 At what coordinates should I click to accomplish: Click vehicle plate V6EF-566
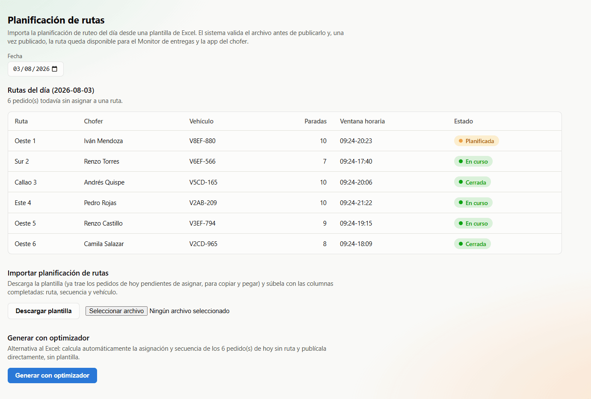pos(202,161)
